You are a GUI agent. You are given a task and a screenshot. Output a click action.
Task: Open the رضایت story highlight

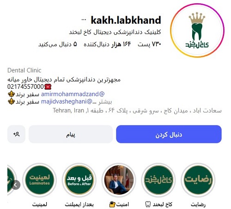(x=198, y=180)
